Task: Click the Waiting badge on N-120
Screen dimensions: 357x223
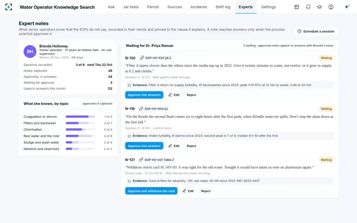Action: tap(326, 58)
